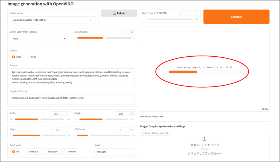Click the upload arrow icon in drop zone
The height and width of the screenshot is (162, 280).
(204, 139)
